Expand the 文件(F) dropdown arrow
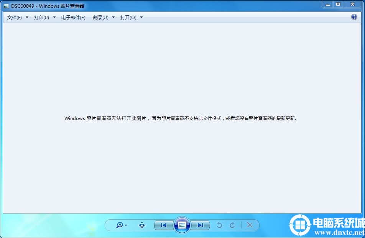The width and height of the screenshot is (365, 238). click(27, 17)
